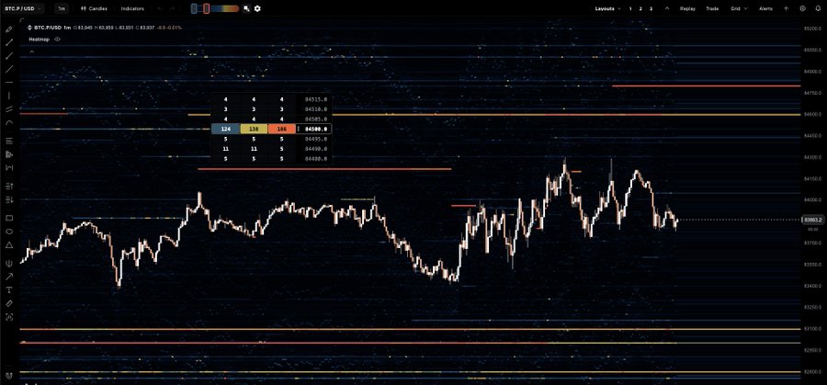The image size is (827, 385).
Task: Click the magnet icon at sidebar bottom
Action: click(x=8, y=376)
